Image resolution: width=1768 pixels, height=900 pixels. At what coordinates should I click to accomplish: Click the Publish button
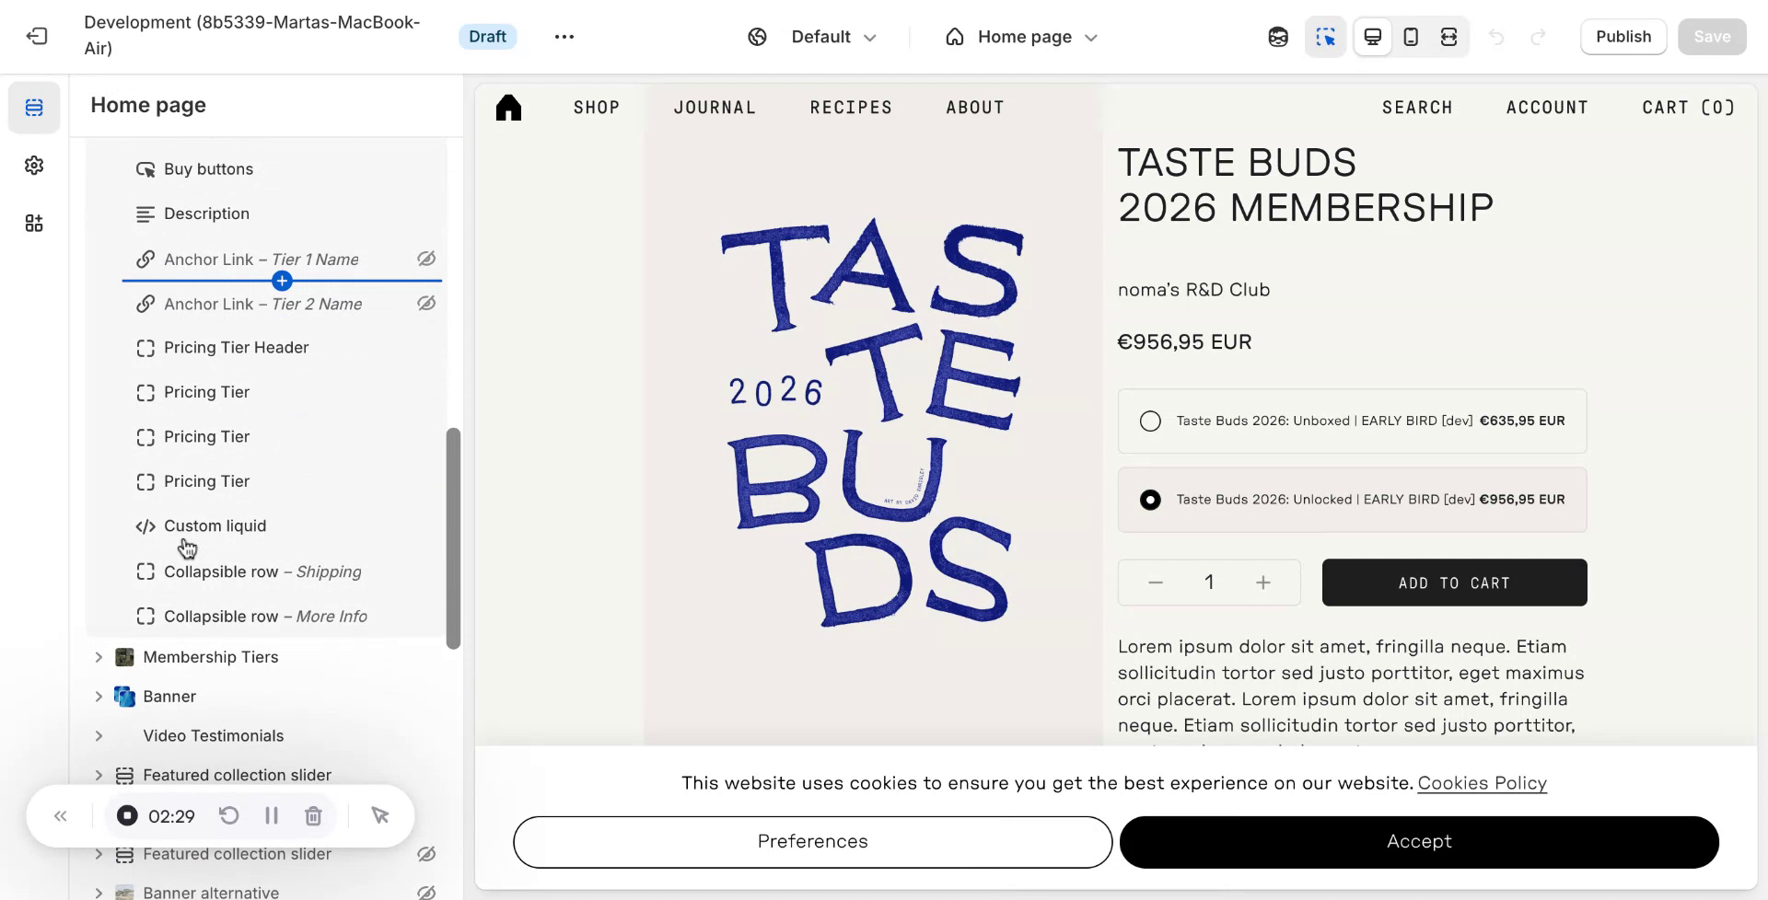pyautogui.click(x=1623, y=37)
